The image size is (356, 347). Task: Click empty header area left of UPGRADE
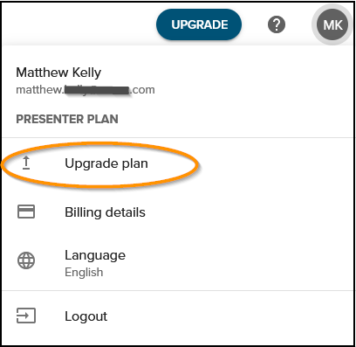click(79, 24)
